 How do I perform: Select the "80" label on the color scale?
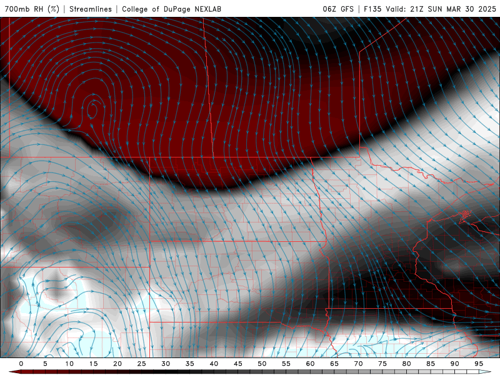pyautogui.click(x=406, y=364)
